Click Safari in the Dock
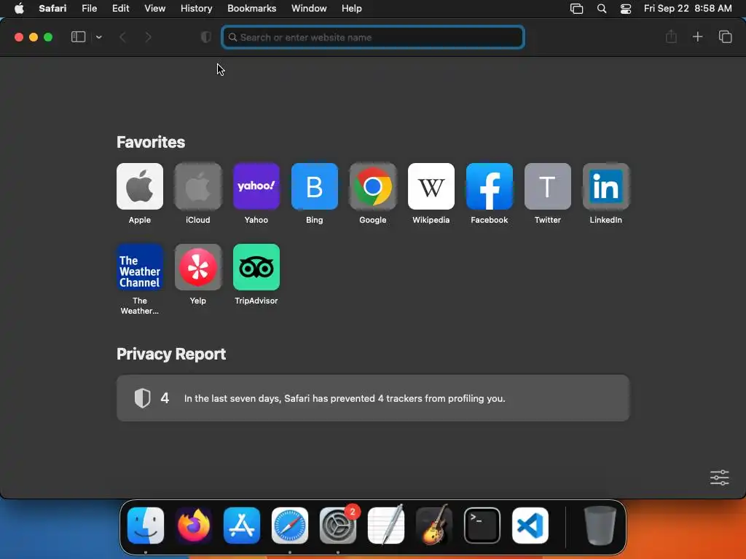The width and height of the screenshot is (746, 559). [290, 526]
